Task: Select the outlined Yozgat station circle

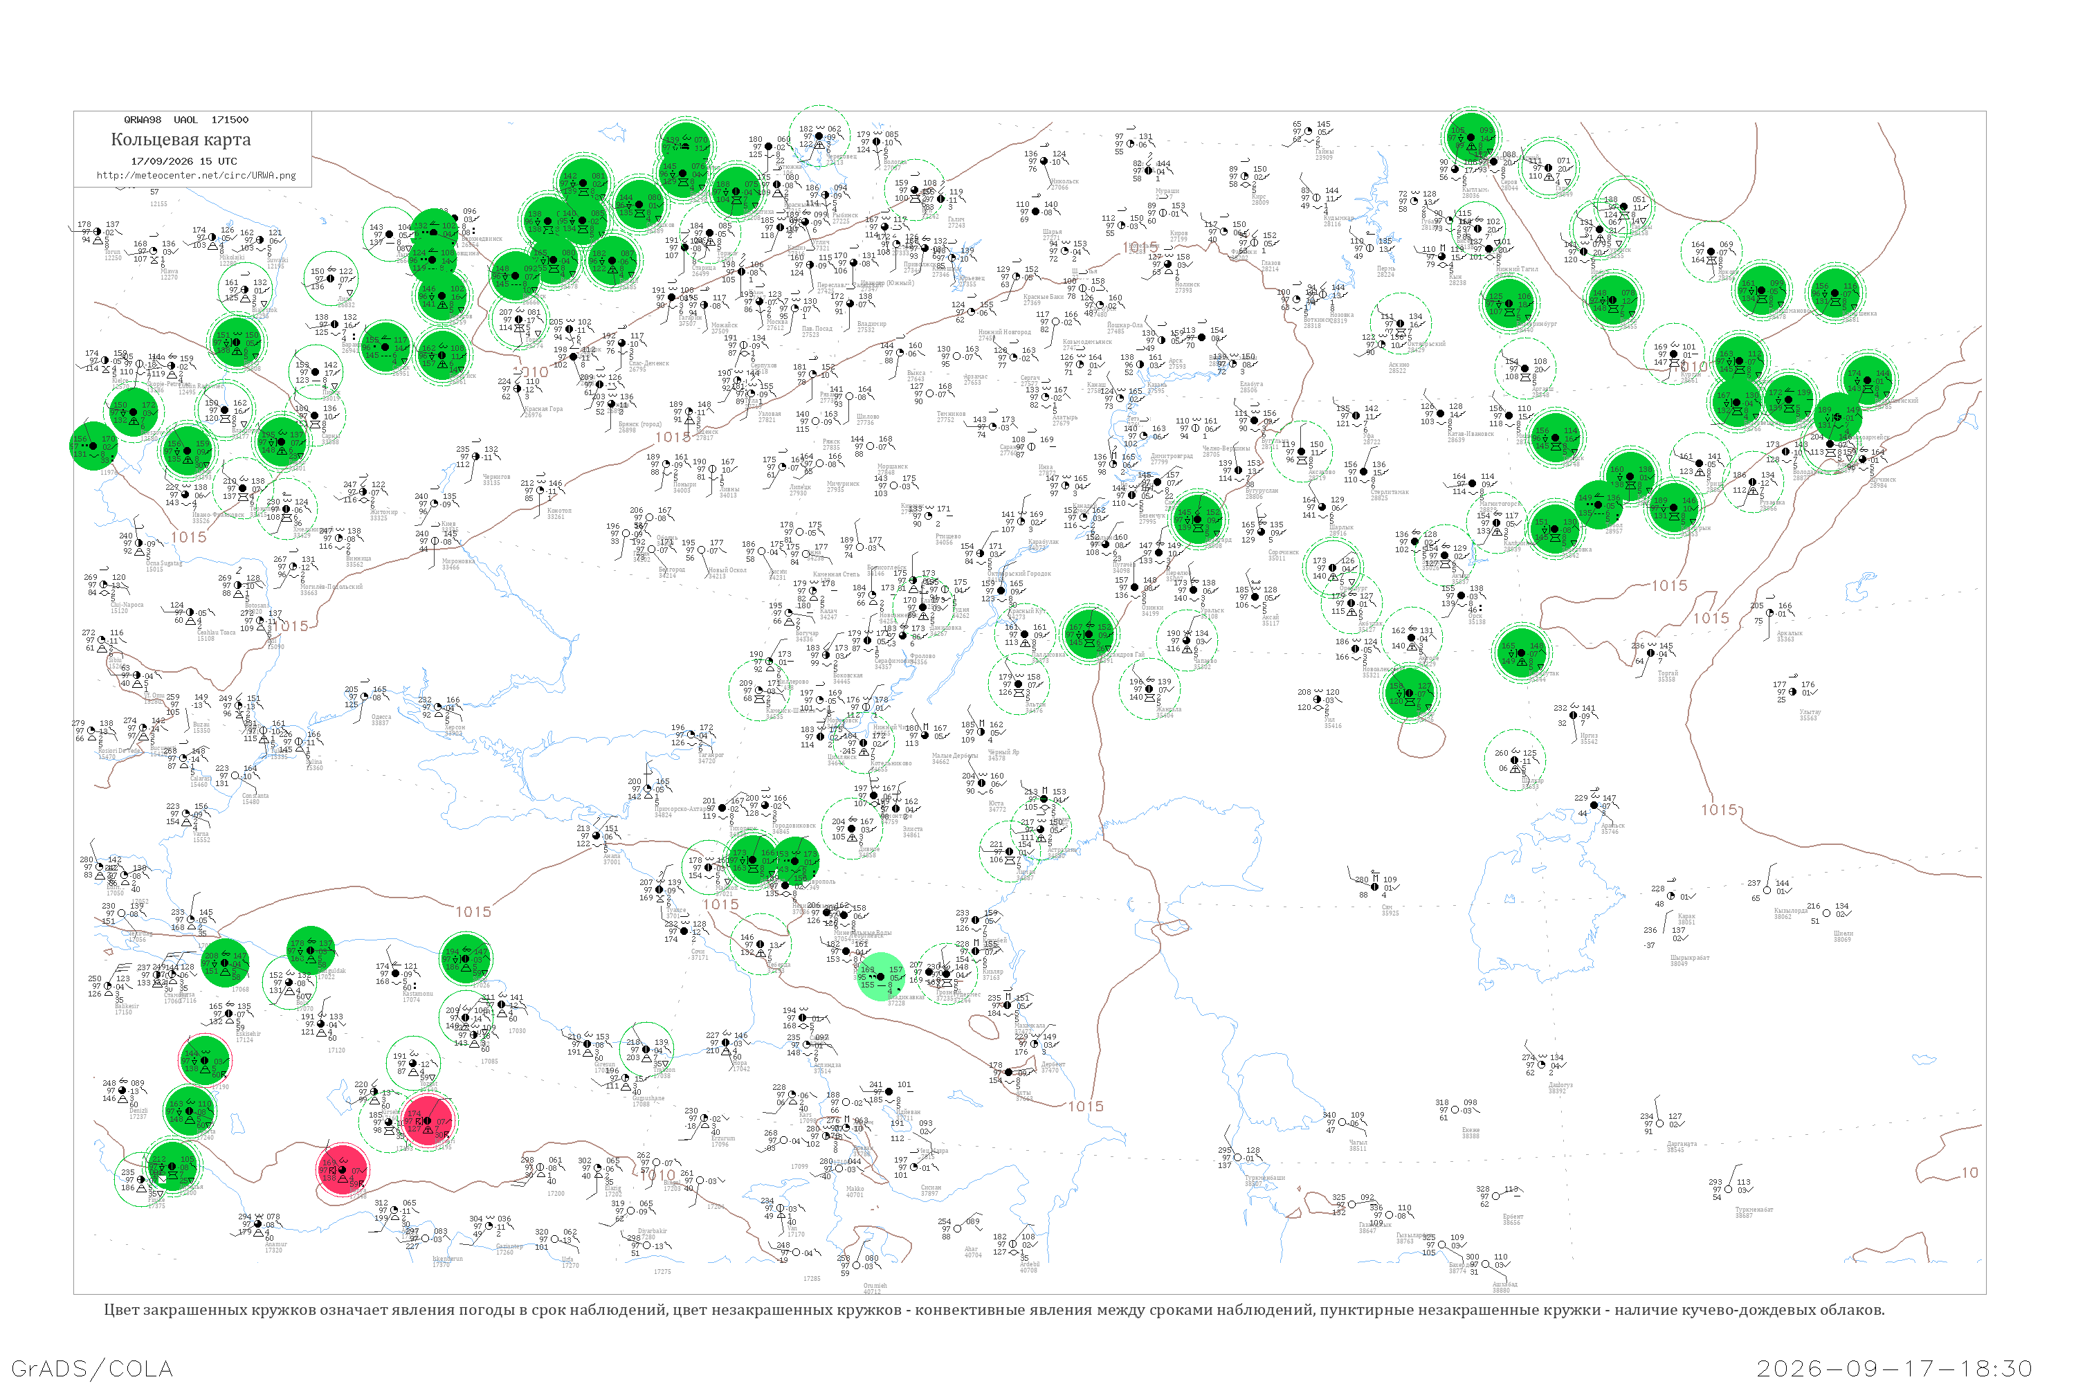Action: 413,1064
